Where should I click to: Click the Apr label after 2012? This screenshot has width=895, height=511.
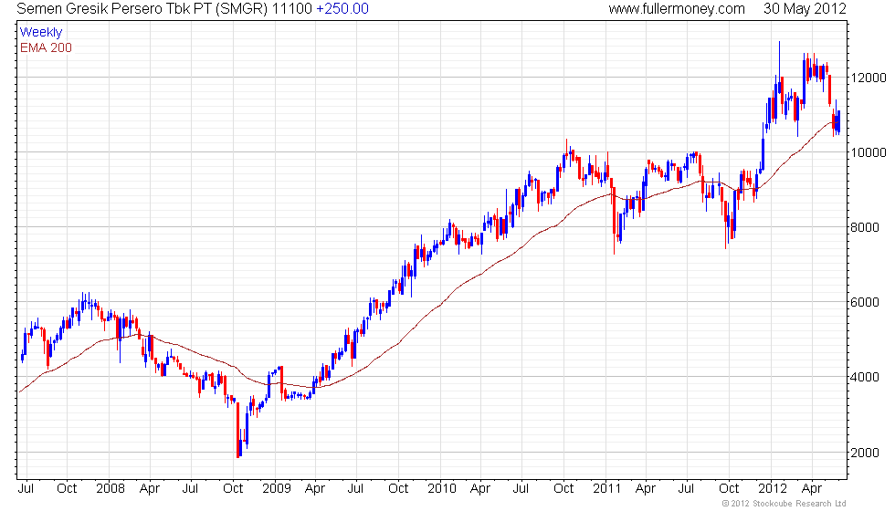[x=812, y=489]
